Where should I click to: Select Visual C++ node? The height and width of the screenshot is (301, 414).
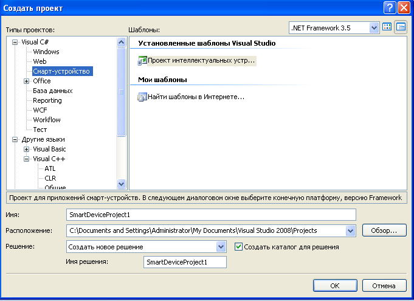(x=49, y=159)
